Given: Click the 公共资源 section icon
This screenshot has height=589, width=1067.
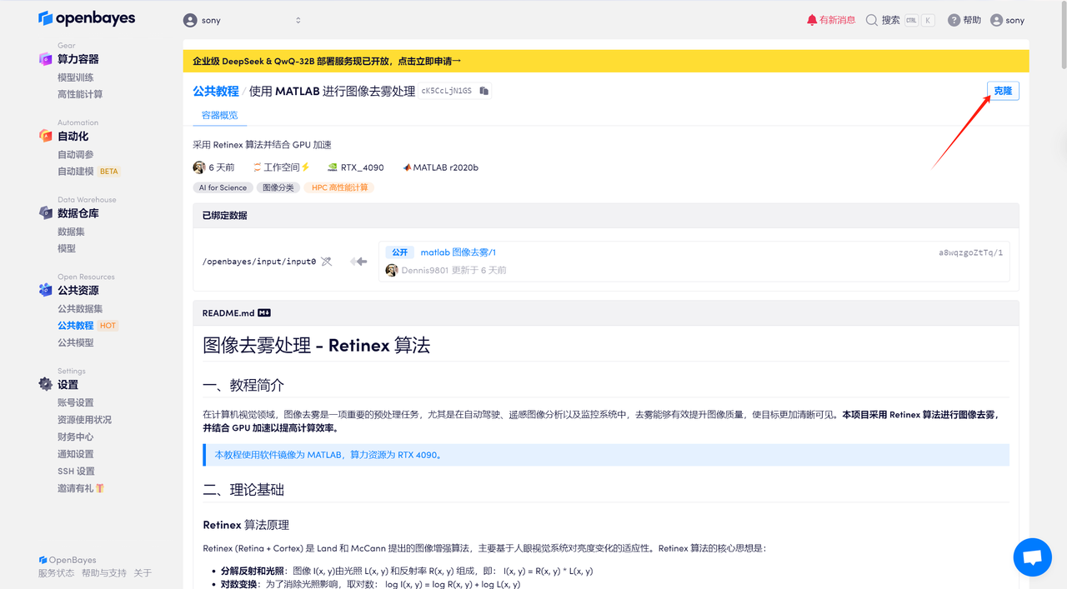Looking at the screenshot, I should point(46,290).
